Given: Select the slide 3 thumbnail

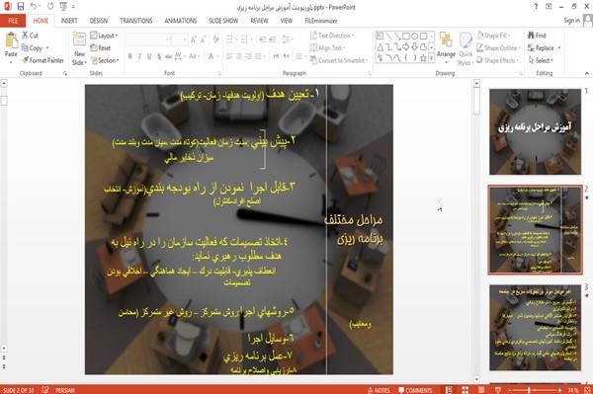Looking at the screenshot, I should [x=535, y=328].
